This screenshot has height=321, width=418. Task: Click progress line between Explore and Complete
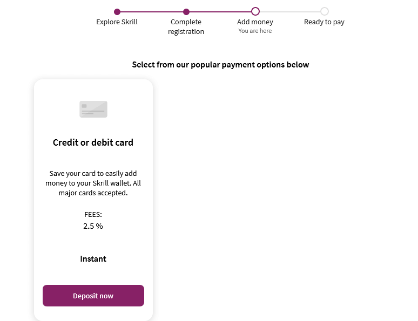coord(152,12)
